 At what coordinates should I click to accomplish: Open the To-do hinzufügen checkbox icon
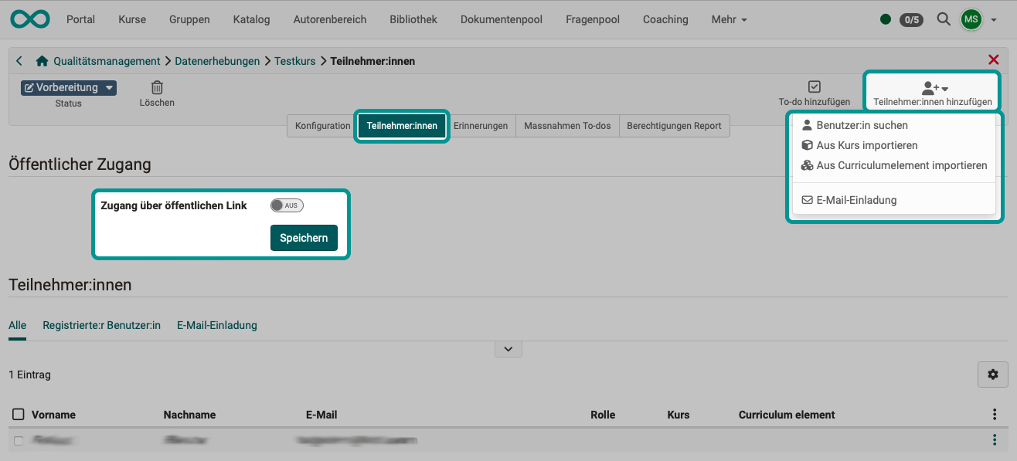click(813, 86)
